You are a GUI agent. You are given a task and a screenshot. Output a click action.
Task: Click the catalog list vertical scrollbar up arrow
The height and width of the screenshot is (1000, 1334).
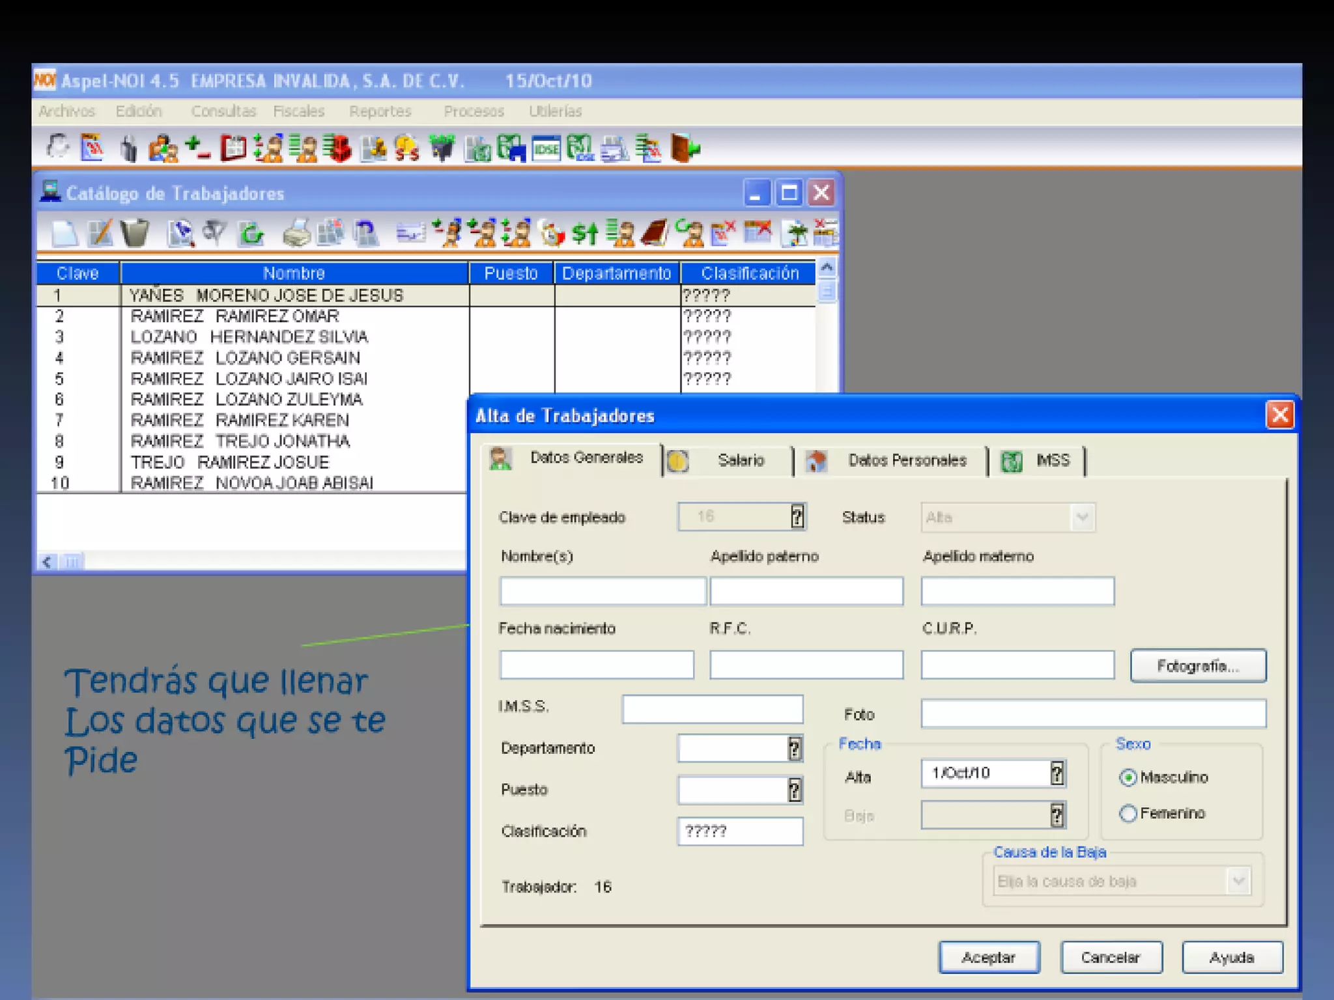click(x=827, y=268)
